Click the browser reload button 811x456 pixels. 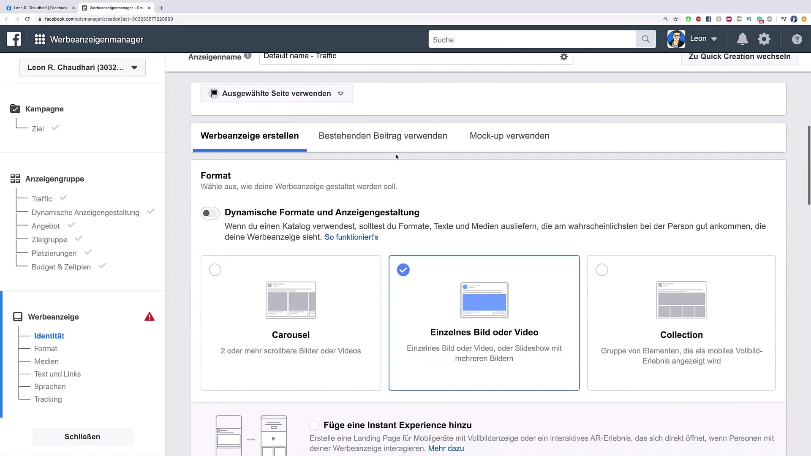[x=27, y=19]
